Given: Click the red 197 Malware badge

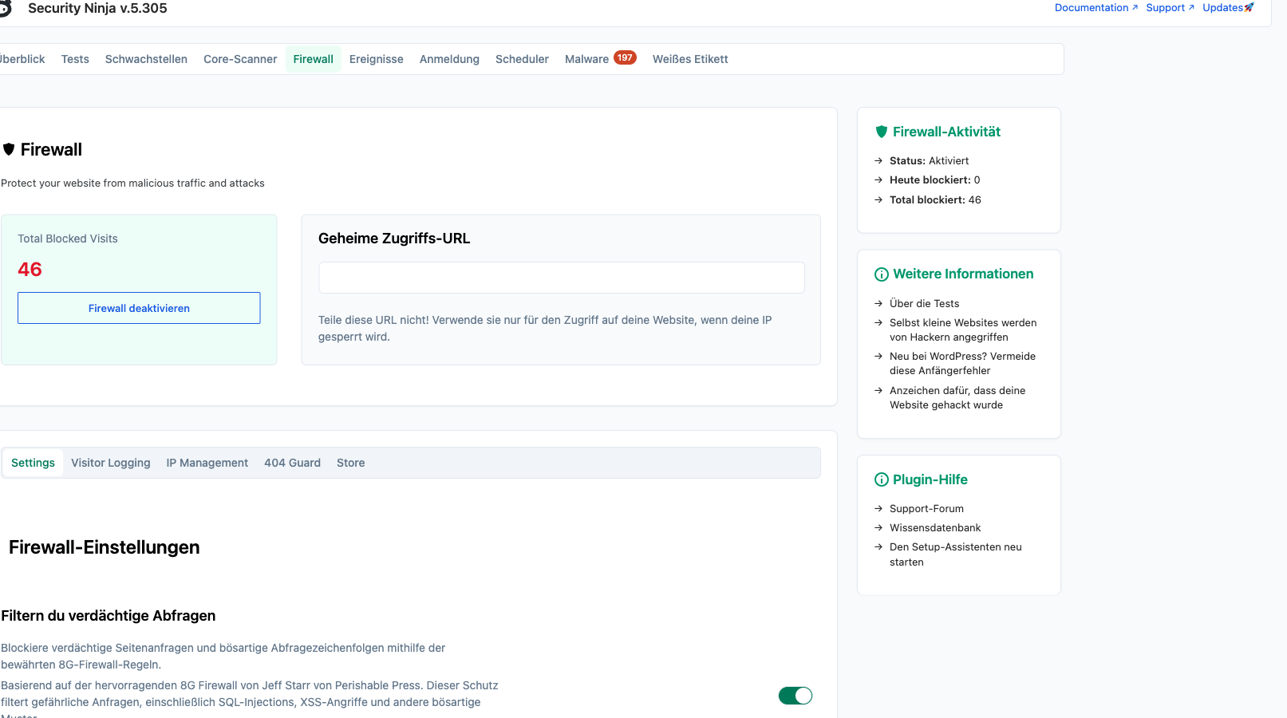Looking at the screenshot, I should (625, 57).
